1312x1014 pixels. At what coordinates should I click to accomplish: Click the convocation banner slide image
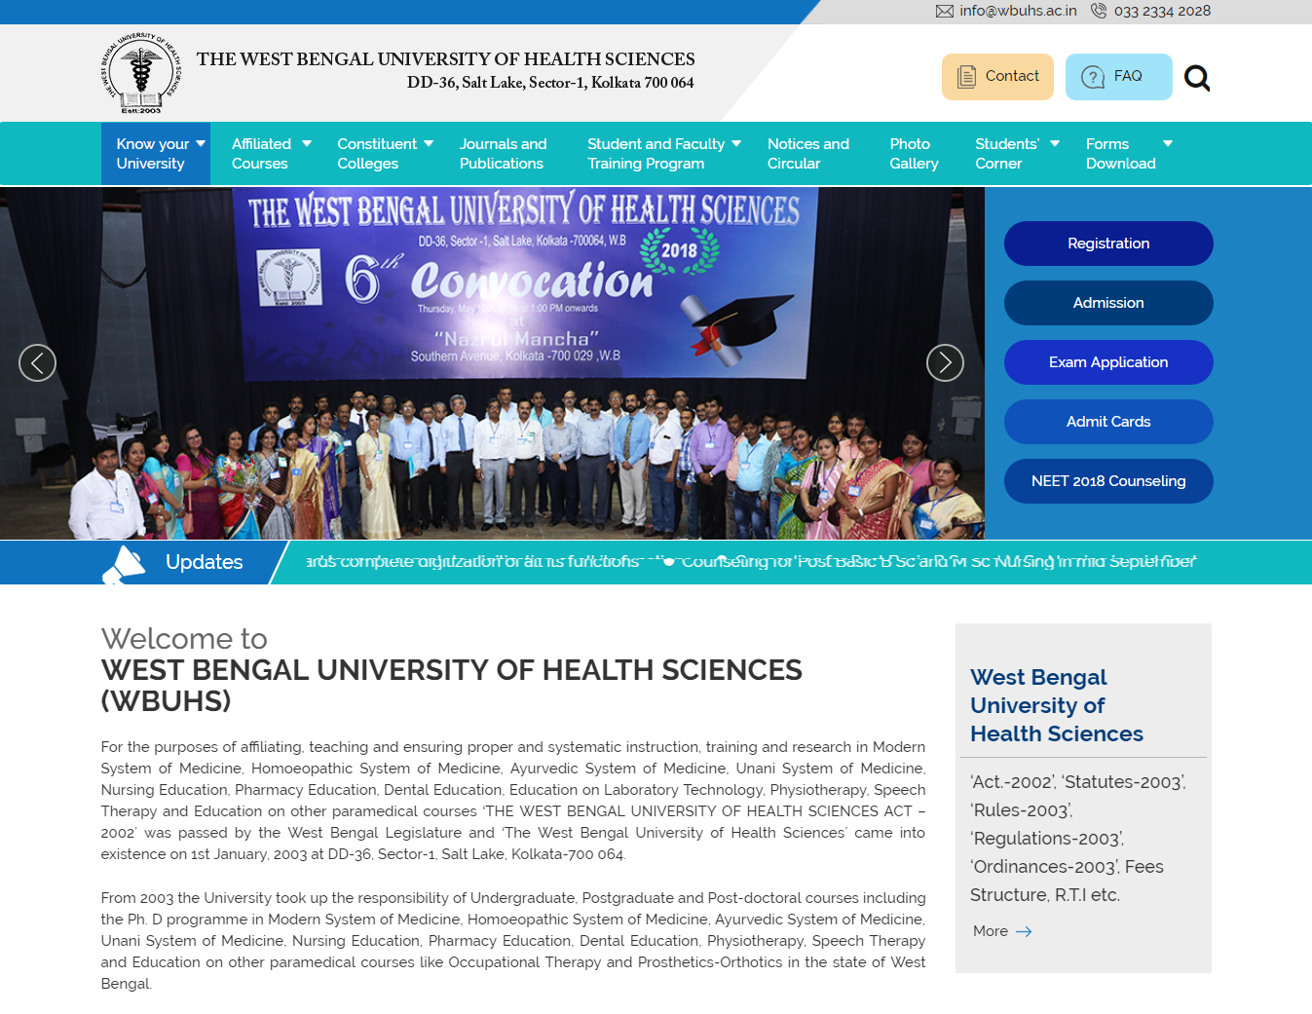pos(492,363)
